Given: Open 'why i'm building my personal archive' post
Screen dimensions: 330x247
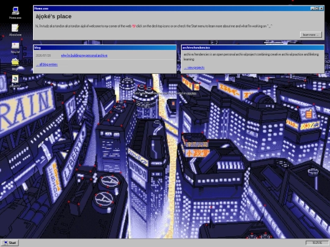Looking at the screenshot, I should (84, 55).
